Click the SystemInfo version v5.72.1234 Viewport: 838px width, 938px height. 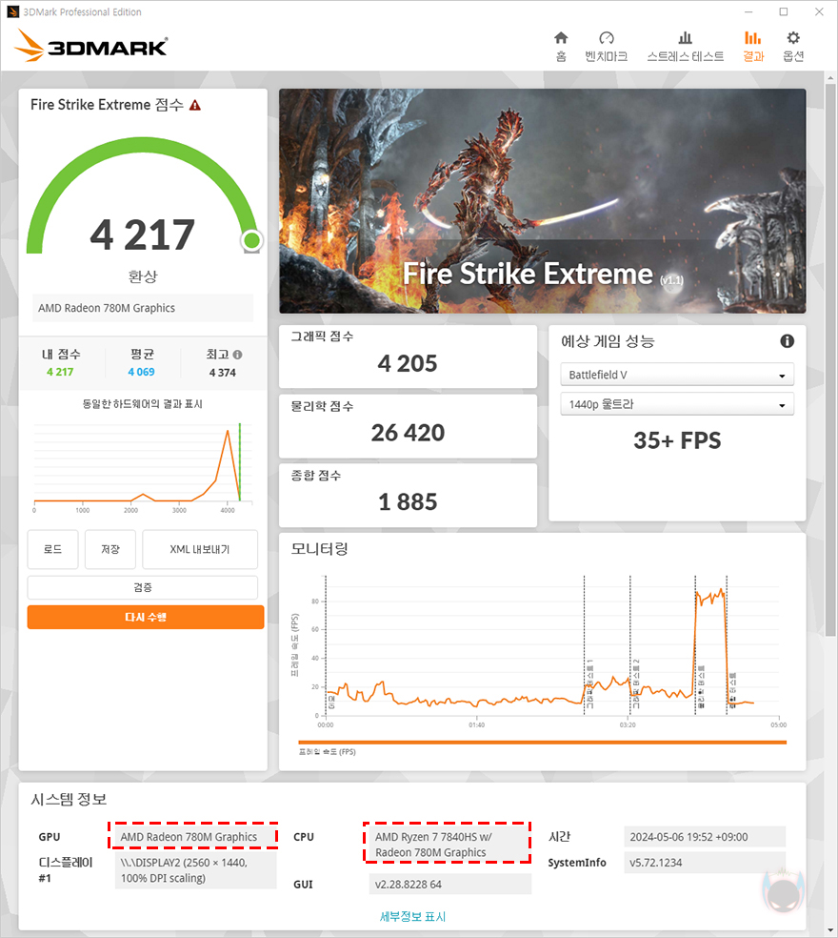pos(705,863)
